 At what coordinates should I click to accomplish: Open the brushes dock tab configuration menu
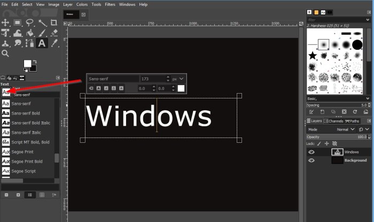[x=369, y=12]
